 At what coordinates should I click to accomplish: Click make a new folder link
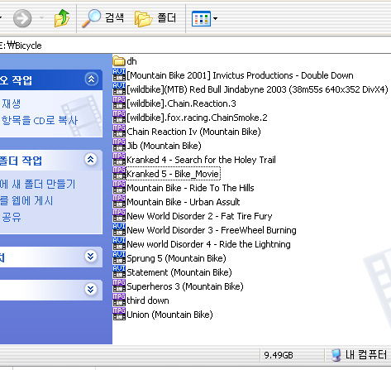coord(37,184)
